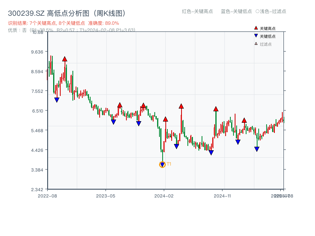Image resolution: width=315 pixels, height=236 pixels.
Task: Toggle the 关键高点 legend label text
Action: pyautogui.click(x=268, y=28)
